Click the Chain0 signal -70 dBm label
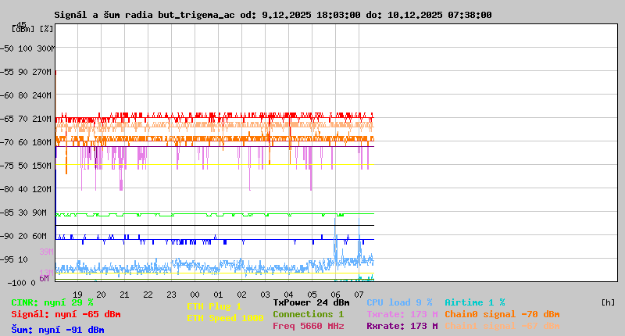The height and width of the screenshot is (336, 625). pos(502,314)
